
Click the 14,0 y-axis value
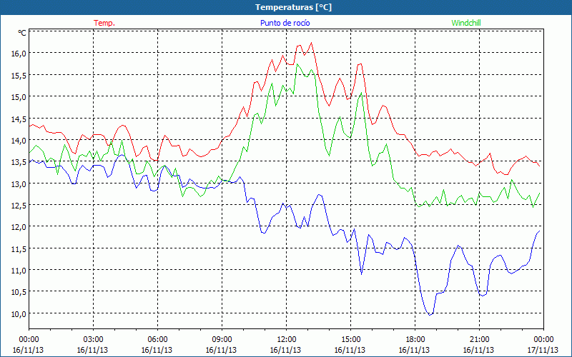(x=19, y=140)
